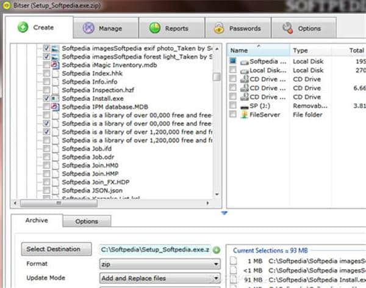366x288 pixels.
Task: Click green add button beside destination path
Action: pos(217,249)
